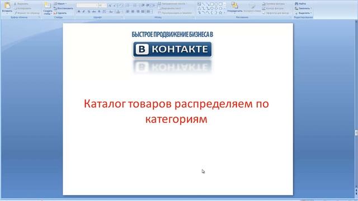Click the Вставить (Paste) button

[x=7, y=8]
